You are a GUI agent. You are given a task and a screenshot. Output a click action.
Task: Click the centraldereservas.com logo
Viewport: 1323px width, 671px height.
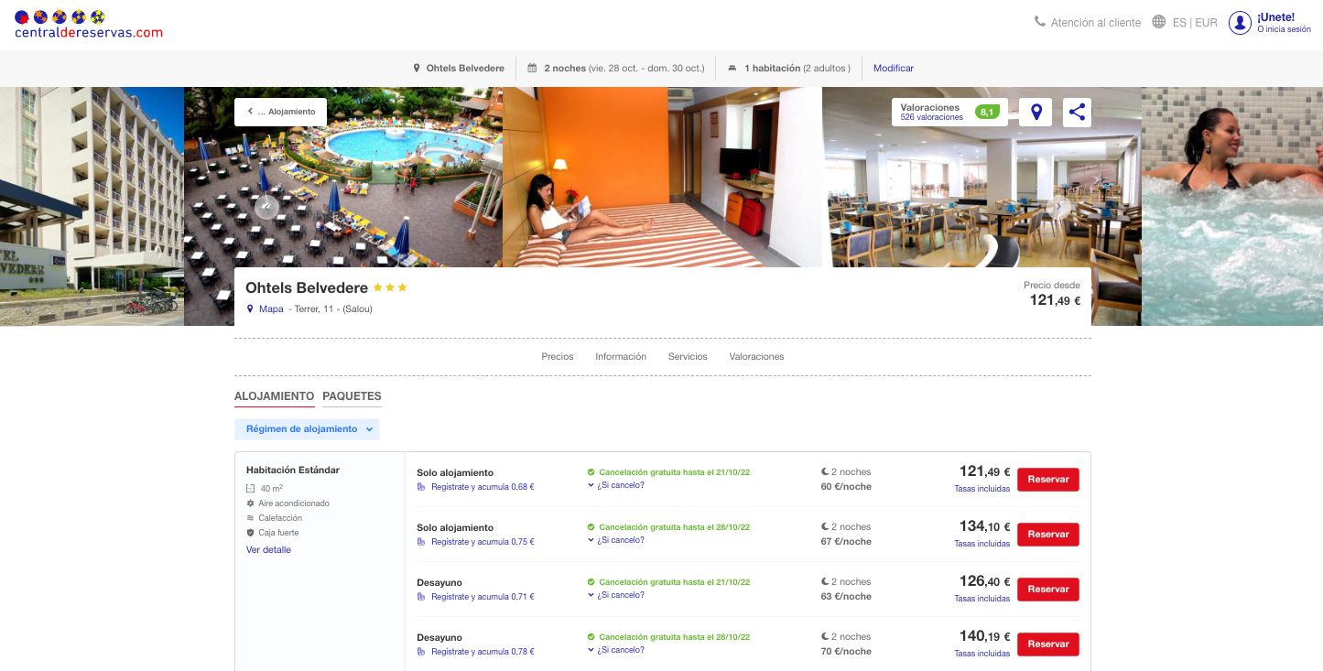point(89,25)
